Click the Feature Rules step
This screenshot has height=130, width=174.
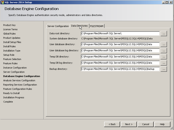[x=10, y=63]
